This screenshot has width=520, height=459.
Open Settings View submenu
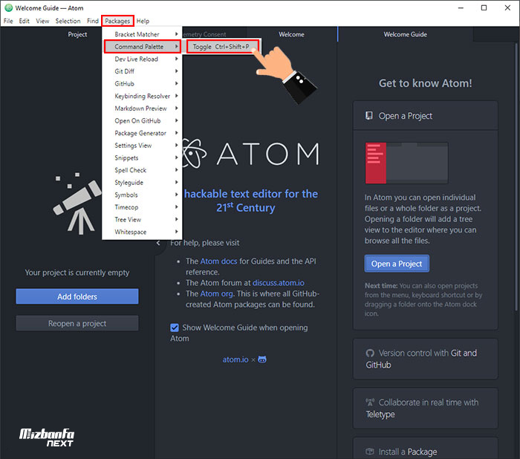(142, 146)
